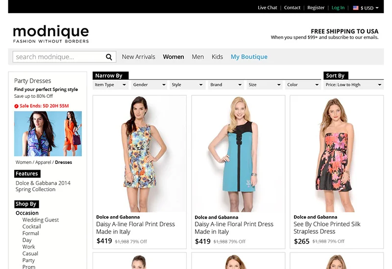Expand the Style filter dropdown

pyautogui.click(x=188, y=85)
